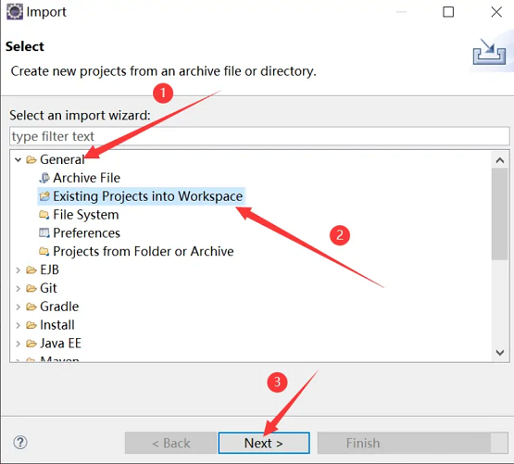Viewport: 514px width, 464px height.
Task: Click the Gradle folder icon
Action: pyautogui.click(x=31, y=307)
